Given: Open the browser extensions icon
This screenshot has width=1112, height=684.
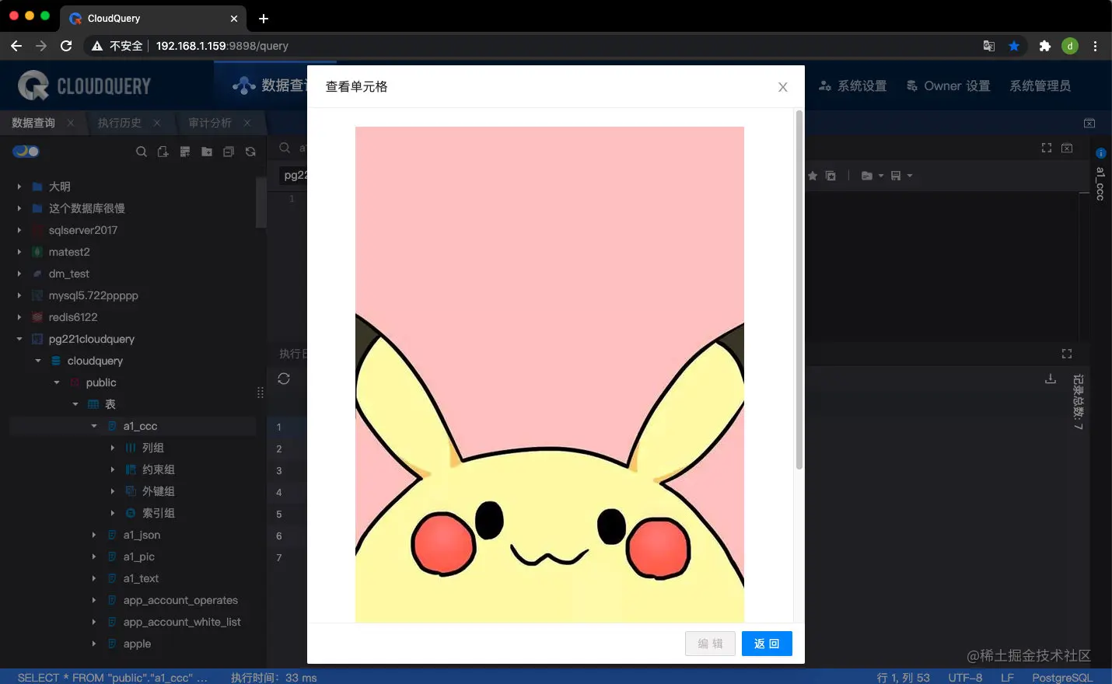Looking at the screenshot, I should tap(1045, 46).
